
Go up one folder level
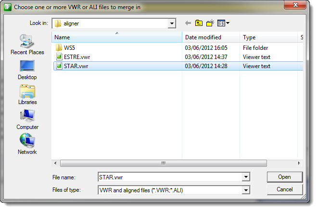click(x=199, y=23)
